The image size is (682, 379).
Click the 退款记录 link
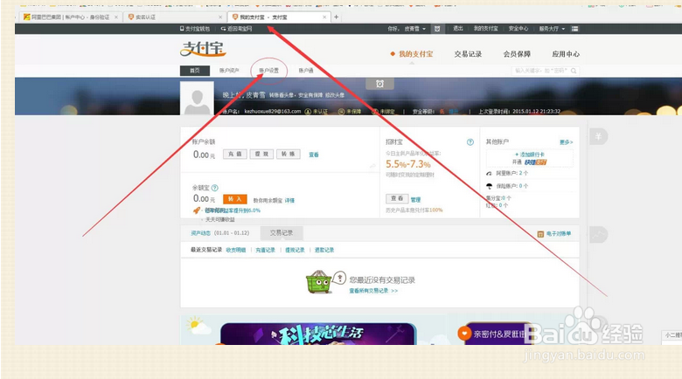(x=324, y=250)
